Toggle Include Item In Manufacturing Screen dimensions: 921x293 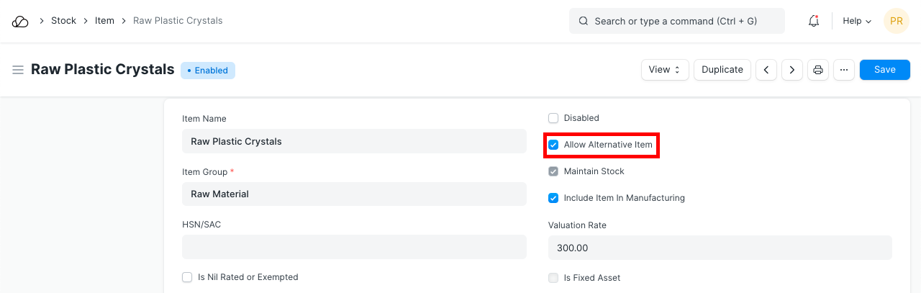[553, 198]
